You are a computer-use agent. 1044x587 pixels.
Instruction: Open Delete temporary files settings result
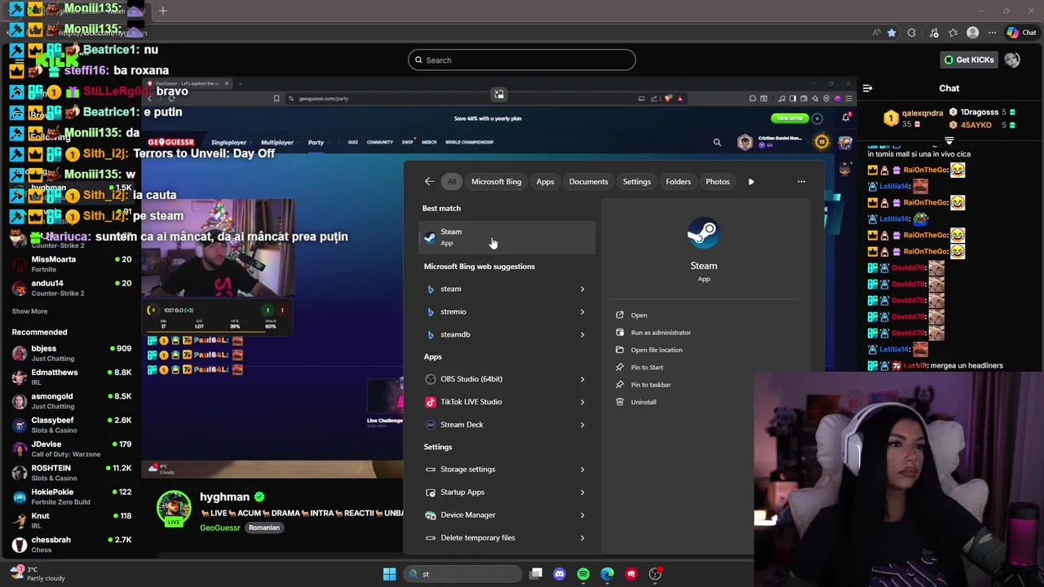[x=507, y=538]
